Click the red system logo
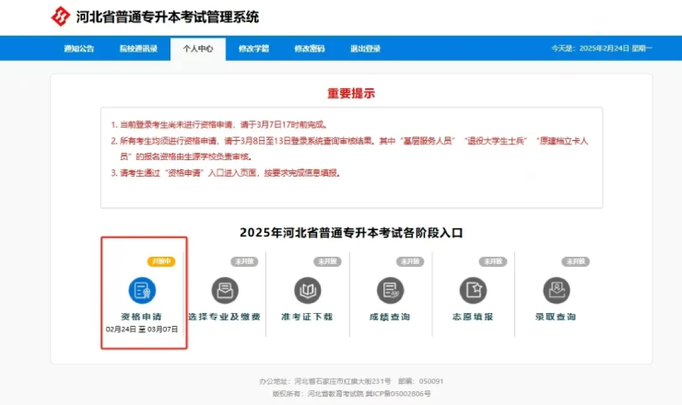Image resolution: width=682 pixels, height=405 pixels. pyautogui.click(x=59, y=17)
